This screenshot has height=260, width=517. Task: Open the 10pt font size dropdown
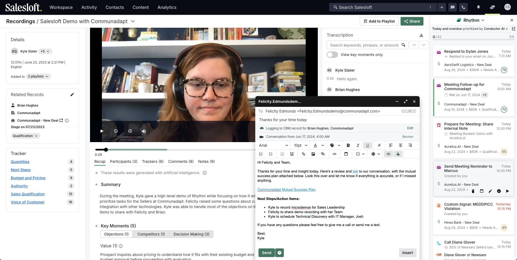coord(301,145)
